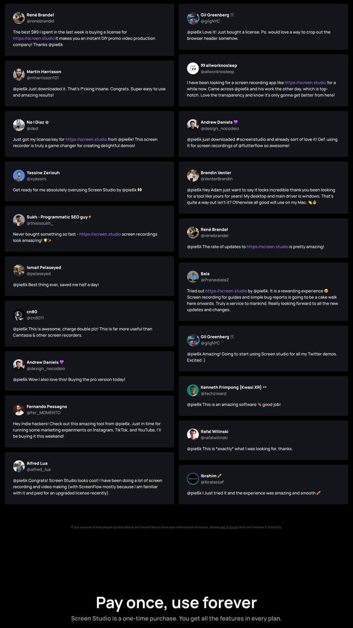Click the allworknosleep avatar with glasses
The width and height of the screenshot is (353, 628).
(192, 68)
